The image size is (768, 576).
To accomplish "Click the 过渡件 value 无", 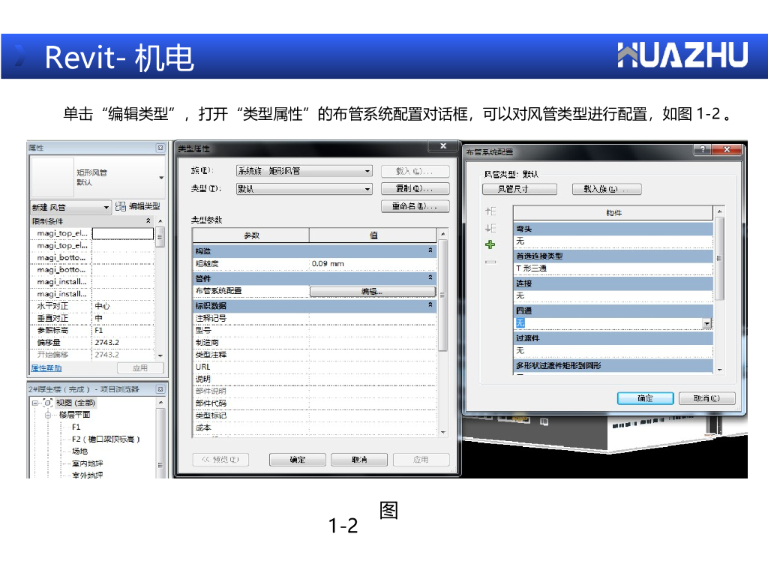I will [613, 351].
